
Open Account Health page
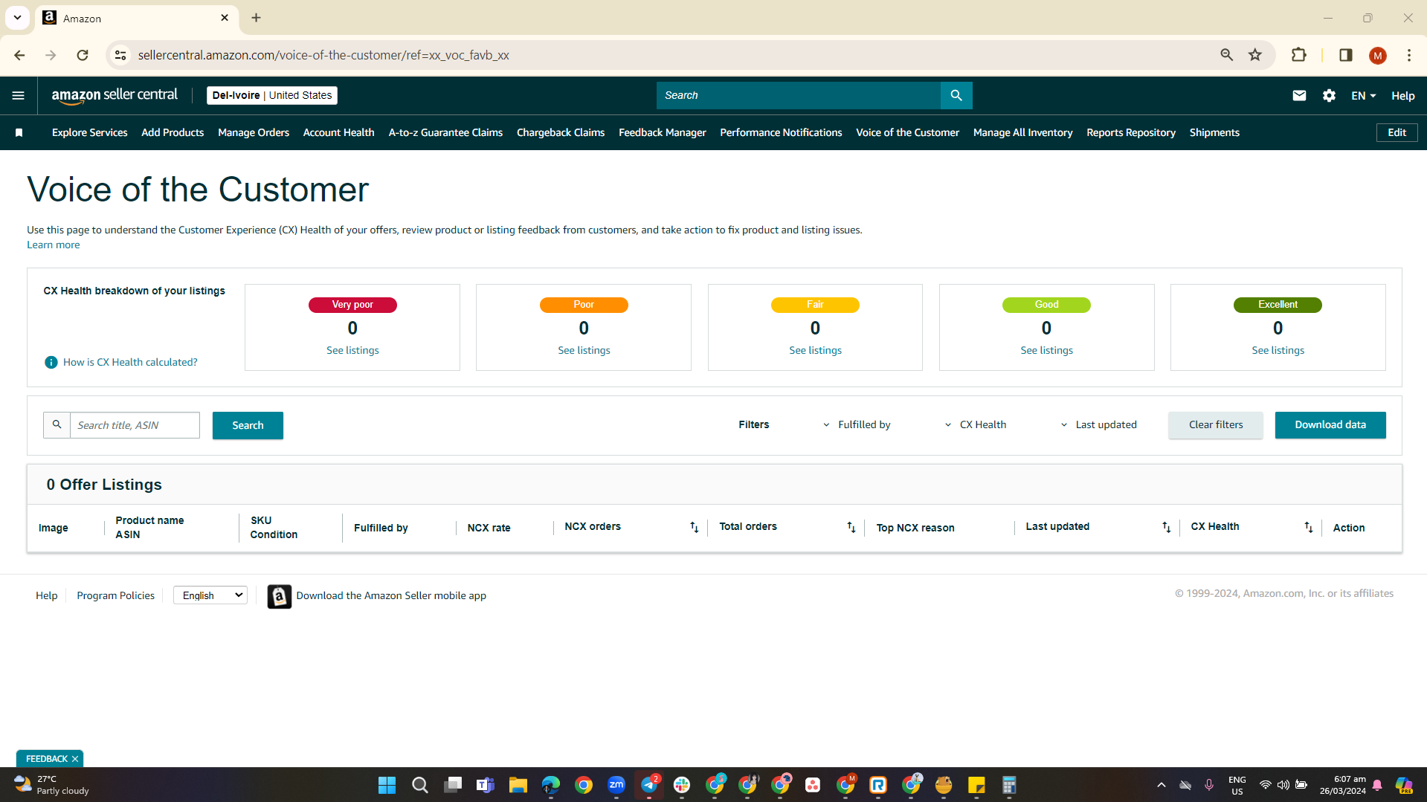338,132
